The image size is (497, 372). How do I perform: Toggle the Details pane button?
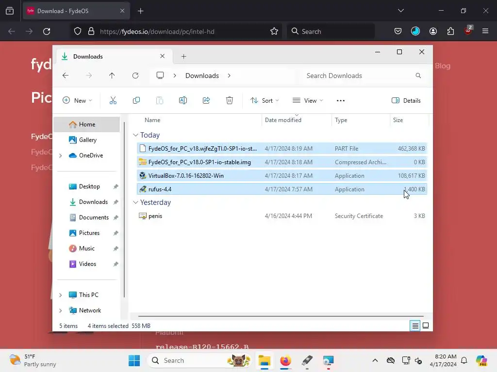[406, 101]
